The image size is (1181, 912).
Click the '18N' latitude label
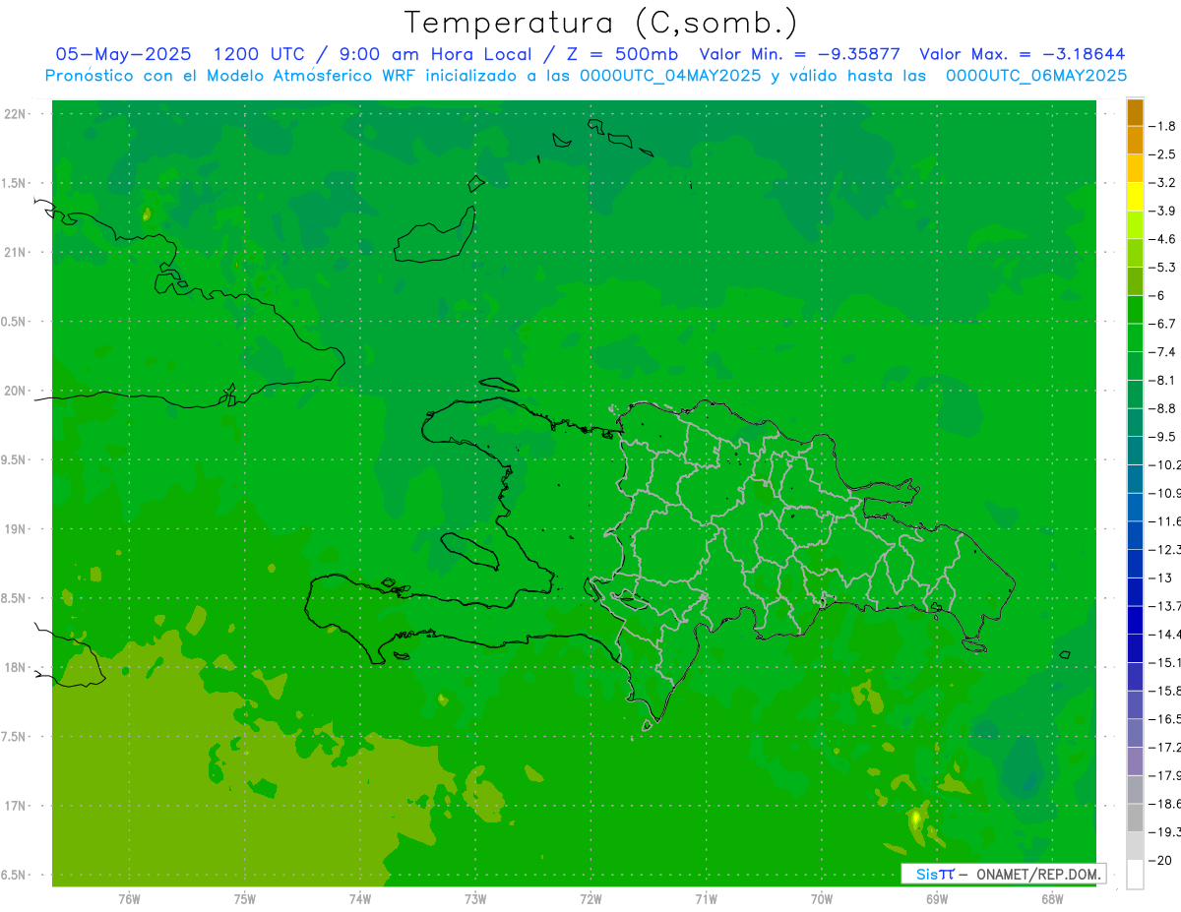[16, 667]
